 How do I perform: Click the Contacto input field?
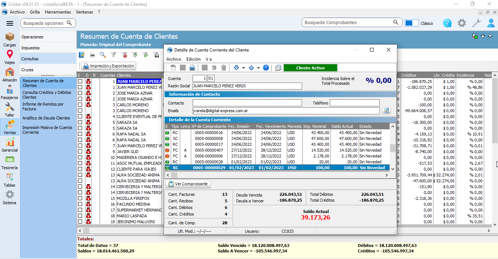(x=247, y=103)
